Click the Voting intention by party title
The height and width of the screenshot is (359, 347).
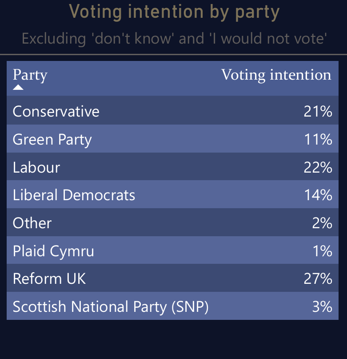pos(174,12)
